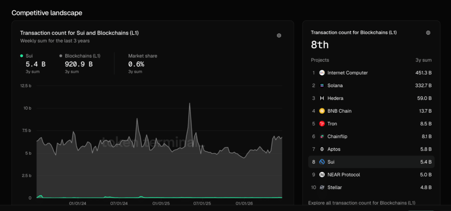Screen dimensions: 451x211
Task: Click the 8.1 B value
Action: [426, 136]
